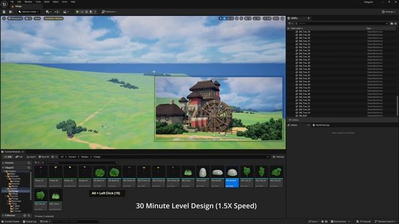Open the File menu
Image resolution: width=399 pixels, height=224 pixels.
(12, 2)
